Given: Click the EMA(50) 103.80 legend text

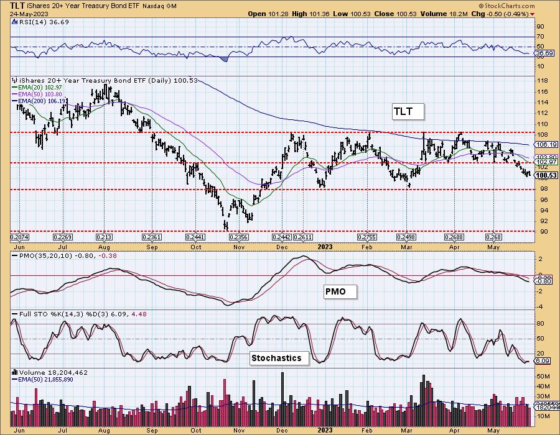Looking at the screenshot, I should coord(40,94).
